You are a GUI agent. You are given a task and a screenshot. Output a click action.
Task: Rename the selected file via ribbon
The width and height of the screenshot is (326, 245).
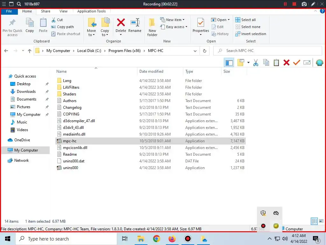tap(135, 25)
